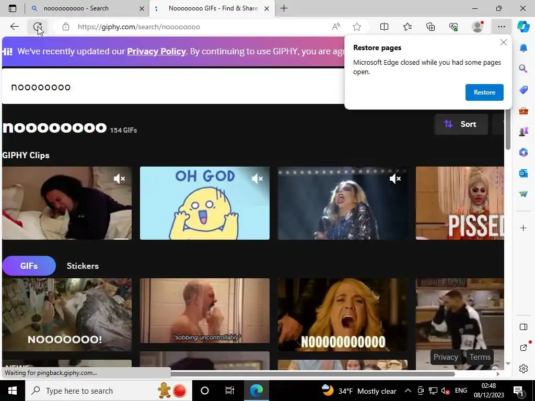Viewport: 535px width, 401px height.
Task: Open the NOOOOOOO! GIF thumbnail
Action: (67, 314)
